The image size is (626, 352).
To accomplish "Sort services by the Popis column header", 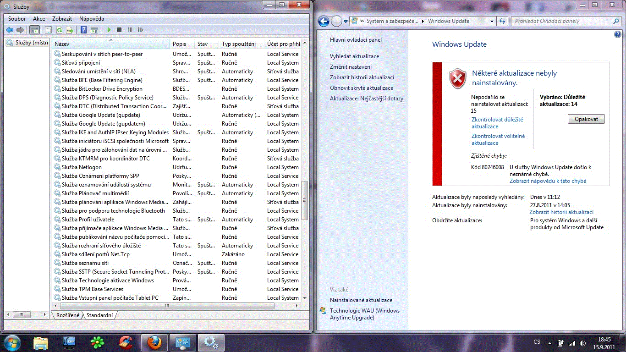I will [182, 44].
